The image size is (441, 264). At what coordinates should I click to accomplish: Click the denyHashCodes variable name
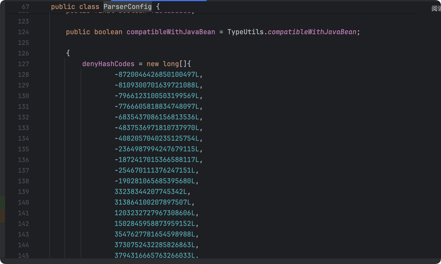pos(108,64)
